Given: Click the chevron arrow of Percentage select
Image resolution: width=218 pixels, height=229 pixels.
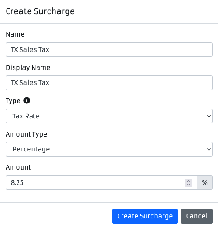Looking at the screenshot, I should [x=209, y=149].
